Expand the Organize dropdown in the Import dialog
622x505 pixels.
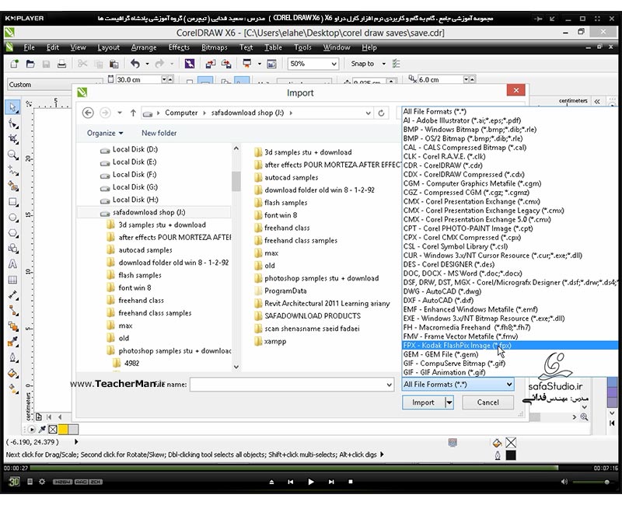[105, 133]
